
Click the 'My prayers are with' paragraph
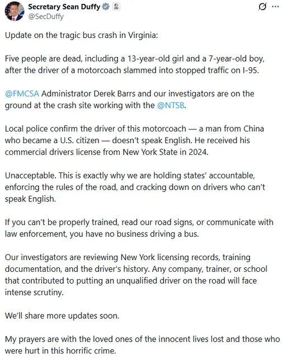143,345
